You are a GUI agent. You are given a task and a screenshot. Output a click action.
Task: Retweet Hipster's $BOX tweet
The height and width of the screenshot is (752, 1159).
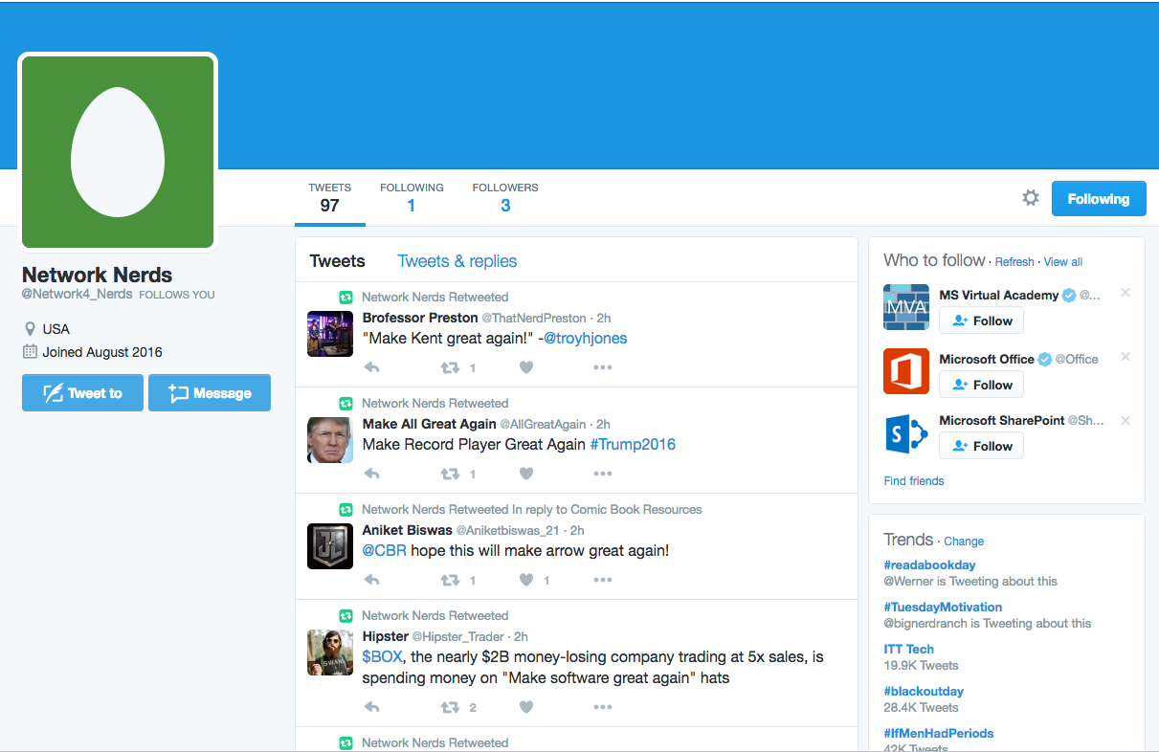pos(450,707)
